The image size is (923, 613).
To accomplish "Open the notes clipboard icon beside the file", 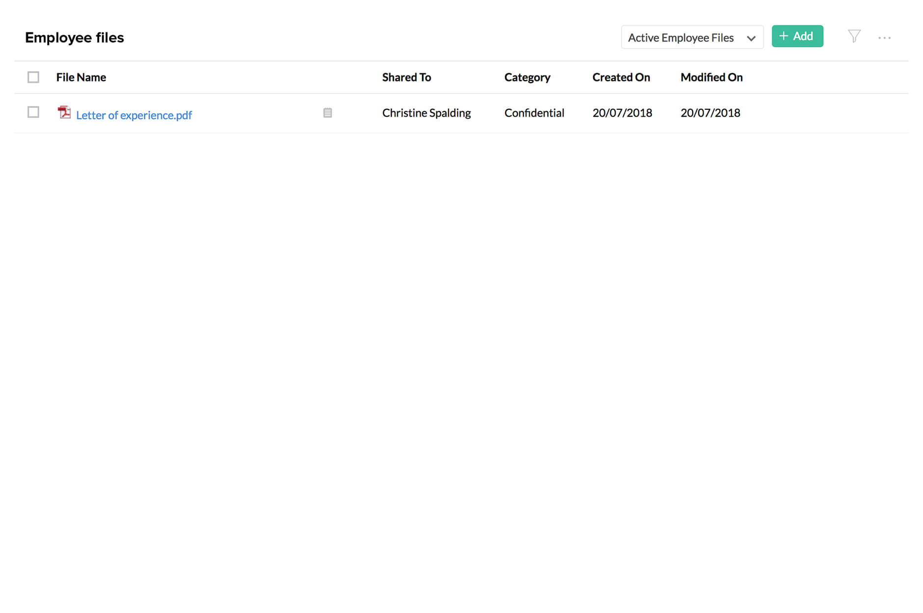I will coord(327,113).
